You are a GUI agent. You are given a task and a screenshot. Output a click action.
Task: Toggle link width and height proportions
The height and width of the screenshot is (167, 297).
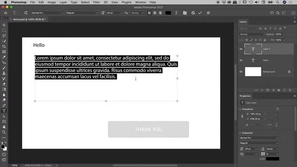tap(242, 116)
